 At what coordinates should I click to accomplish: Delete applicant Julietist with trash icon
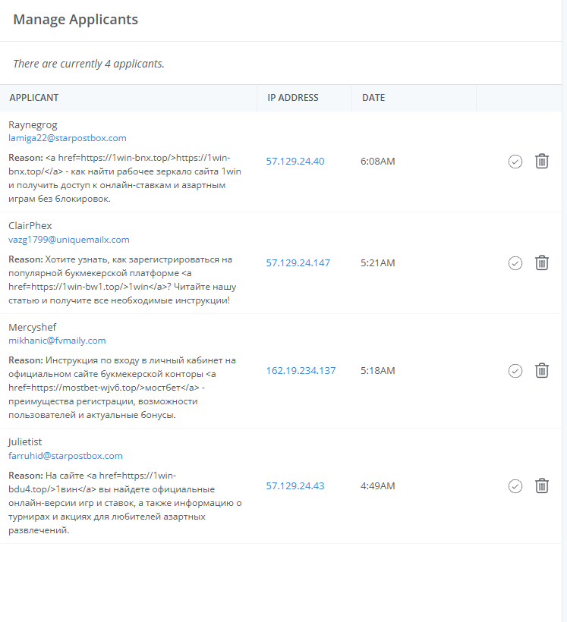(x=542, y=486)
